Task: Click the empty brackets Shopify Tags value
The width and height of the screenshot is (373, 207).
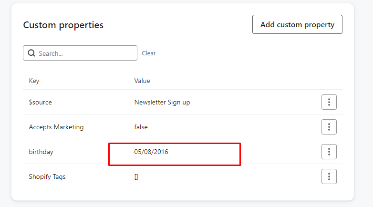Action: coord(136,176)
